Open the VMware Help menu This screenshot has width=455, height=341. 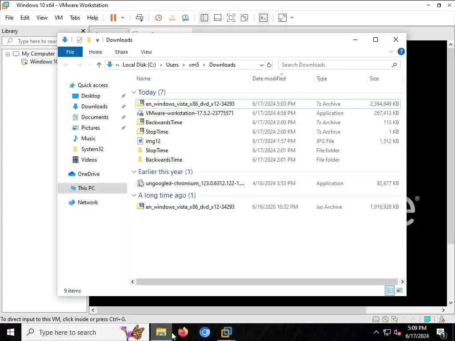point(92,18)
